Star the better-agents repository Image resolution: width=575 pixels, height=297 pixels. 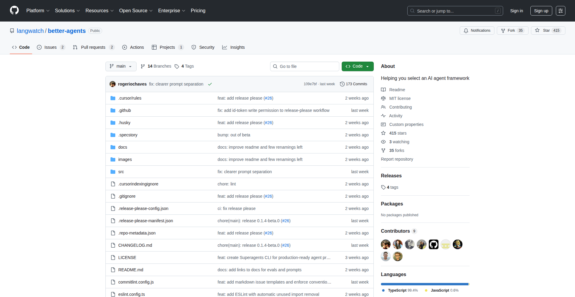point(547,30)
